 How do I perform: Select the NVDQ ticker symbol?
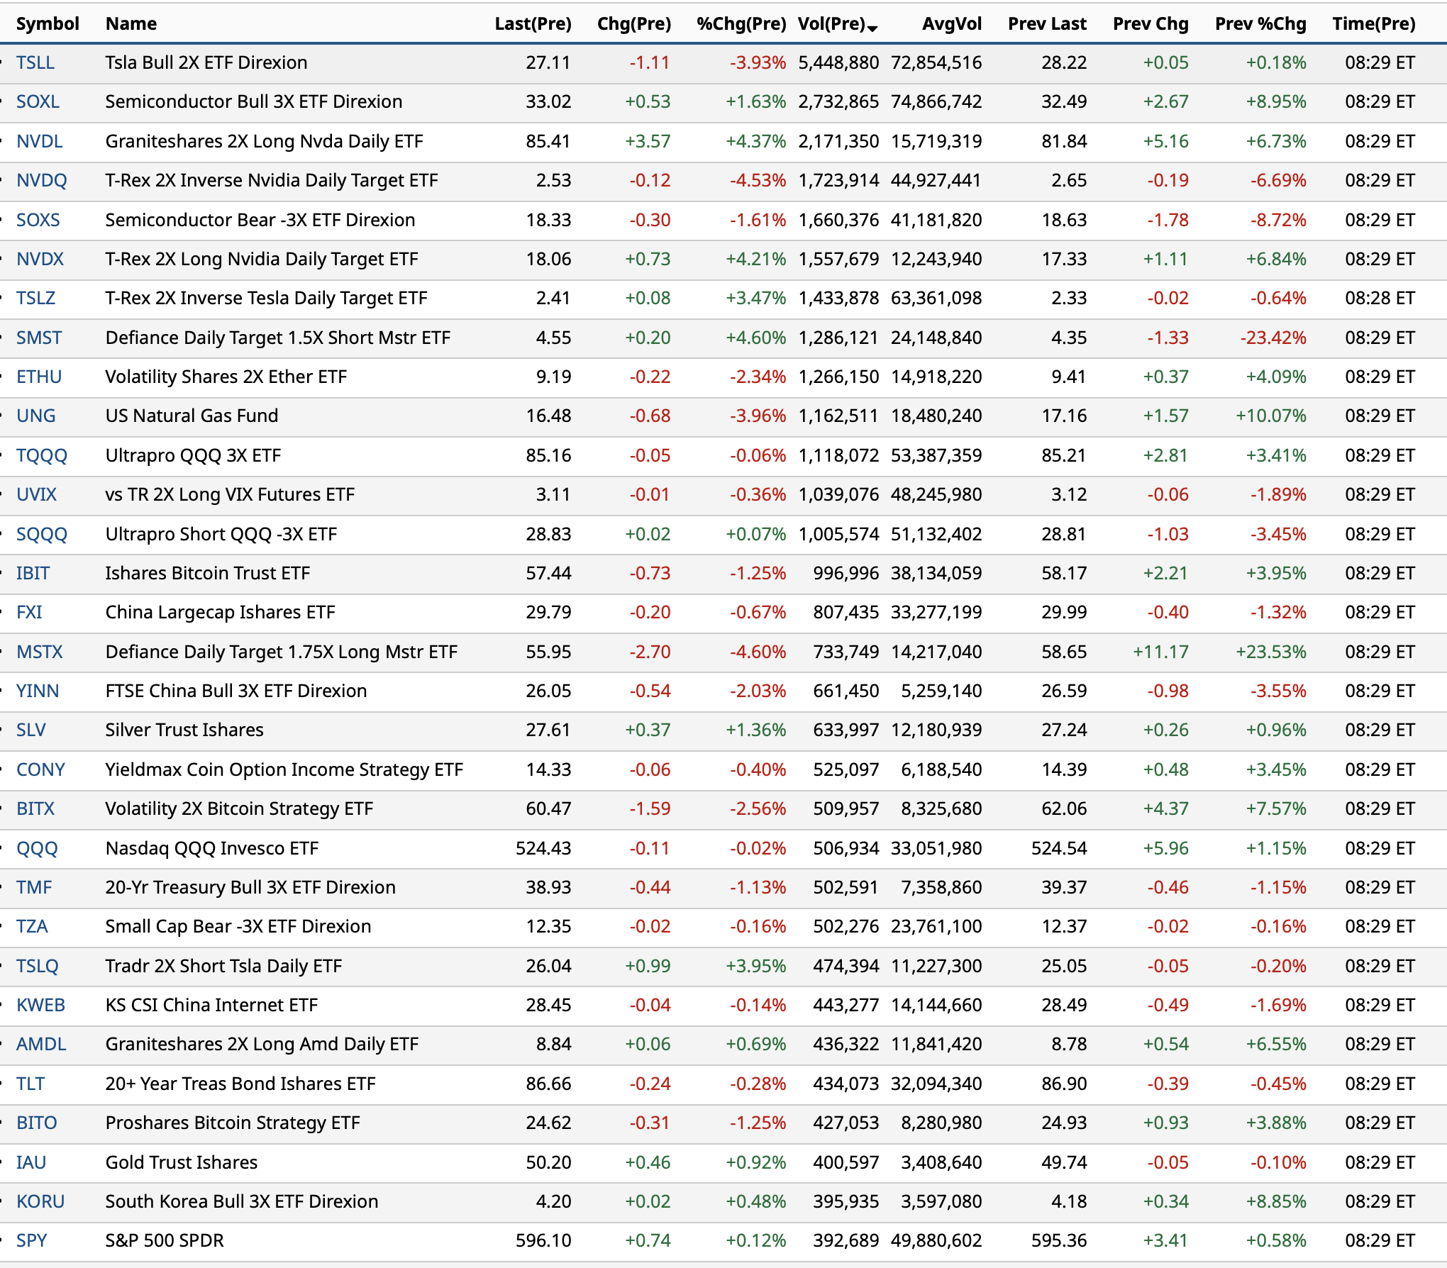click(x=41, y=180)
